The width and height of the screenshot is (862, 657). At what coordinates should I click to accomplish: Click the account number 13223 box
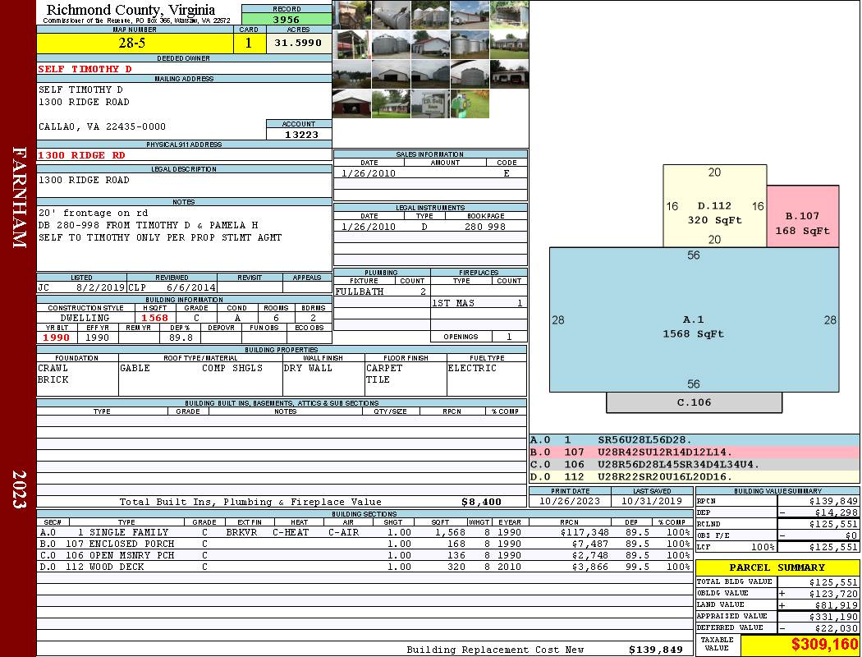[299, 134]
